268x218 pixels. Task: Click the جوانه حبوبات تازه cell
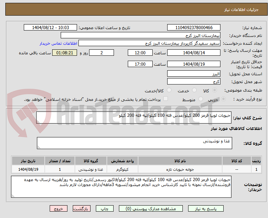click(x=180, y=169)
